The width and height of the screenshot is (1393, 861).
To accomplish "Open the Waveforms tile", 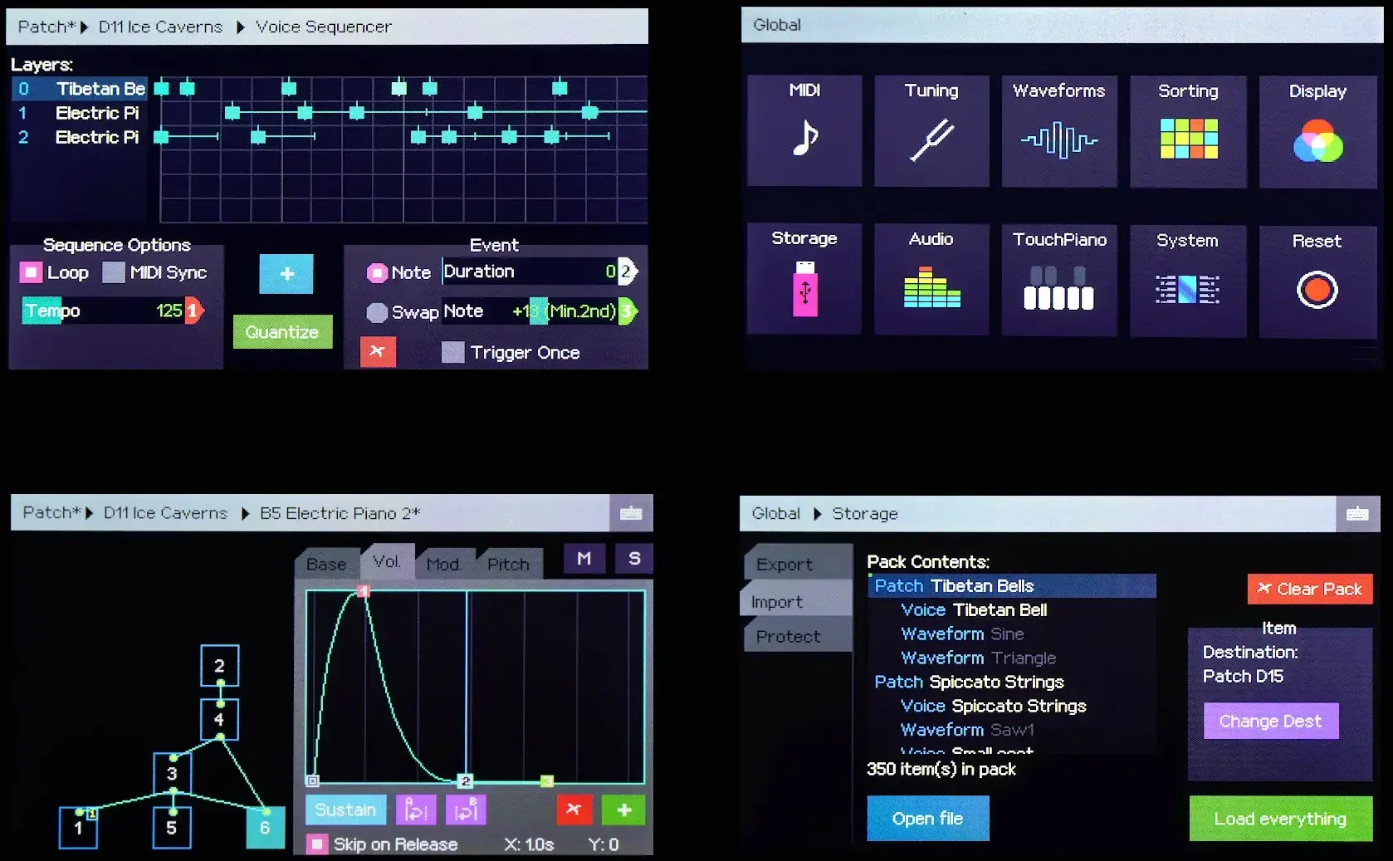I will 1059,131.
